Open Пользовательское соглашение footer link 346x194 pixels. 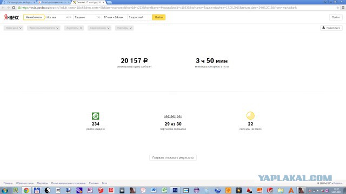68,183
